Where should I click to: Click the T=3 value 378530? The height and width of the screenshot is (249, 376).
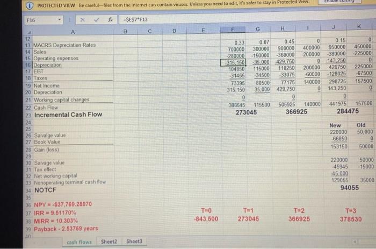tap(351, 219)
